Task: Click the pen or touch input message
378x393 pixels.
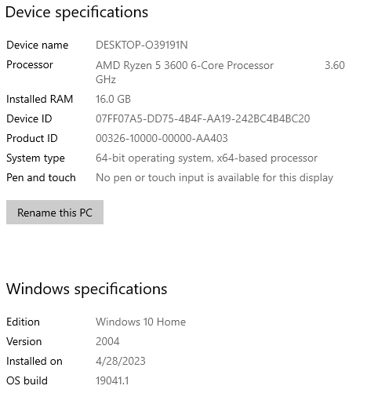Action: (214, 178)
